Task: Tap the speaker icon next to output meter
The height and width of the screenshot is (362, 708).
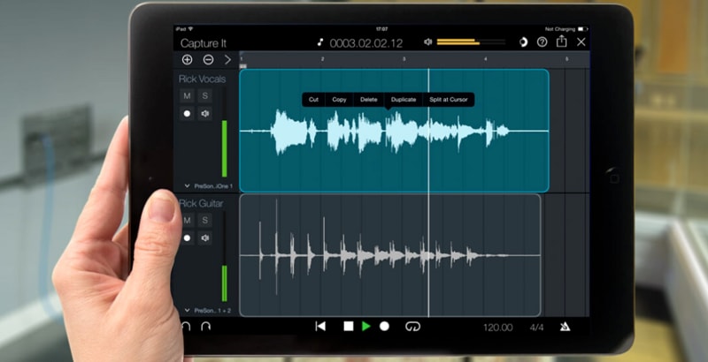Action: [x=428, y=41]
